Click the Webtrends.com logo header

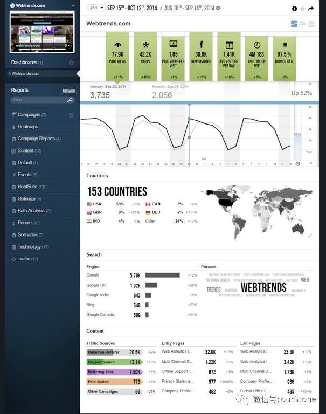click(27, 5)
